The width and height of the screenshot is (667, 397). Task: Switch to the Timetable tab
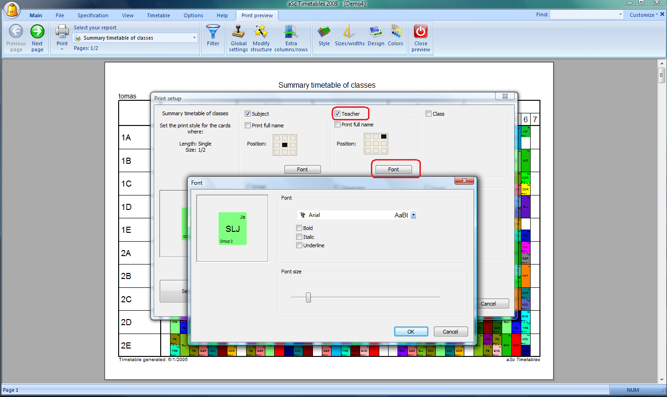158,15
